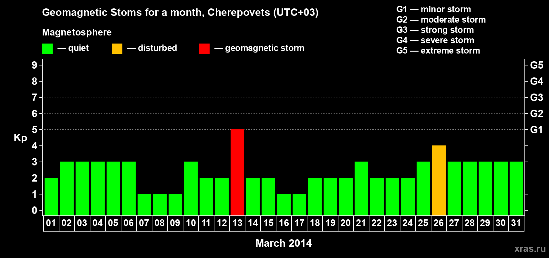This screenshot has height=258, width=549.
Task: Click the green bar for day 21
Action: pos(361,188)
